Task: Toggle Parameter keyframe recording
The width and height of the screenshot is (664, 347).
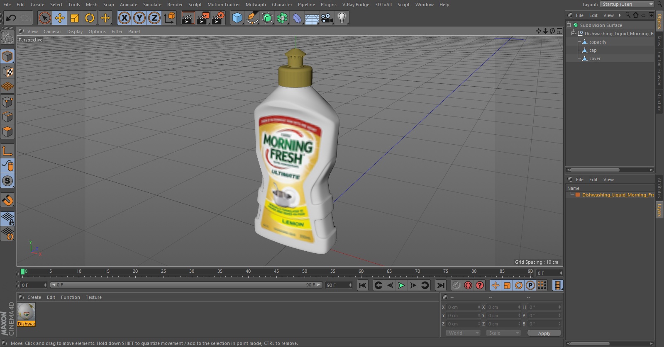Action: point(530,285)
